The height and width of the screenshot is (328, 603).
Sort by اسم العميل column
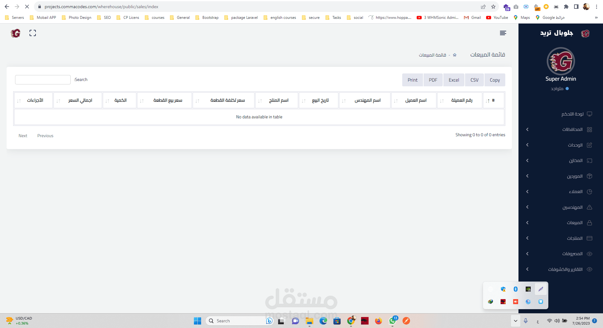point(414,100)
